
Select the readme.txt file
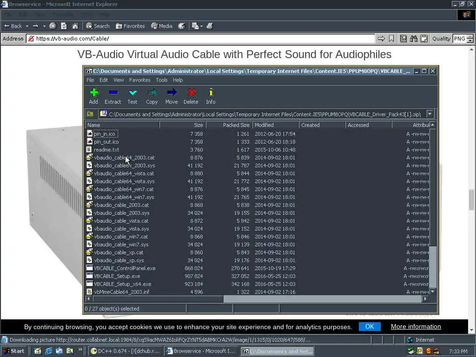pyautogui.click(x=106, y=150)
